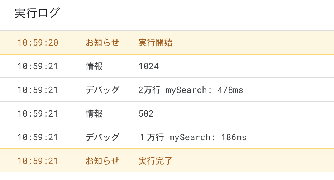Click the timestamp of the 186ms row
The width and height of the screenshot is (334, 180).
click(38, 137)
